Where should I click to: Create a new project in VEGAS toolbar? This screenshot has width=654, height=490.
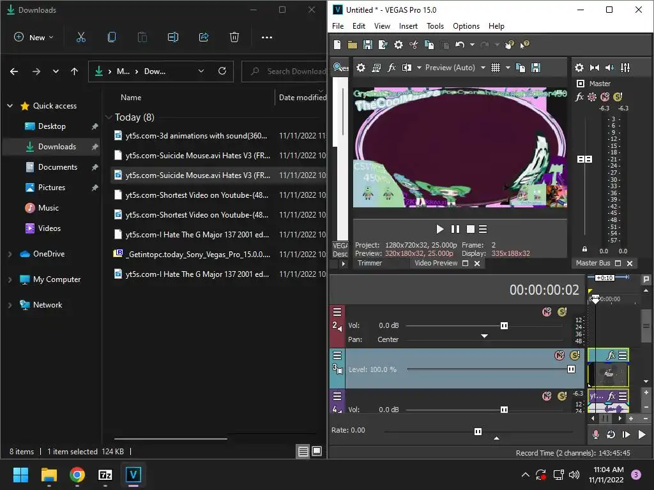[337, 45]
